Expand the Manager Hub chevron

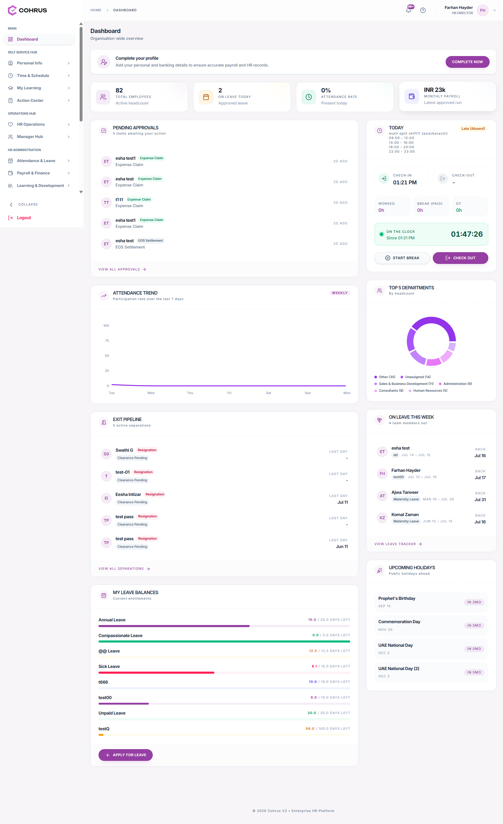[69, 137]
